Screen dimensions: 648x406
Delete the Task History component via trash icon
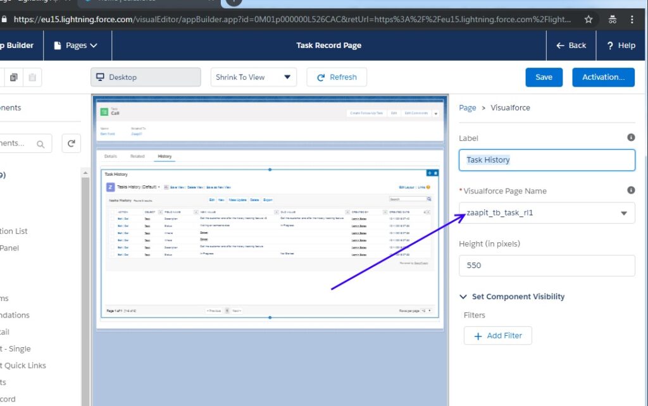pyautogui.click(x=435, y=173)
